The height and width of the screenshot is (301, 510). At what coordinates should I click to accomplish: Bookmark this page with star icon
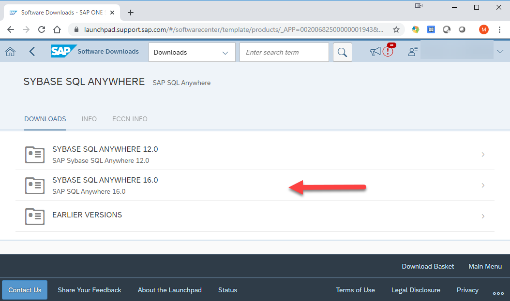pos(396,29)
